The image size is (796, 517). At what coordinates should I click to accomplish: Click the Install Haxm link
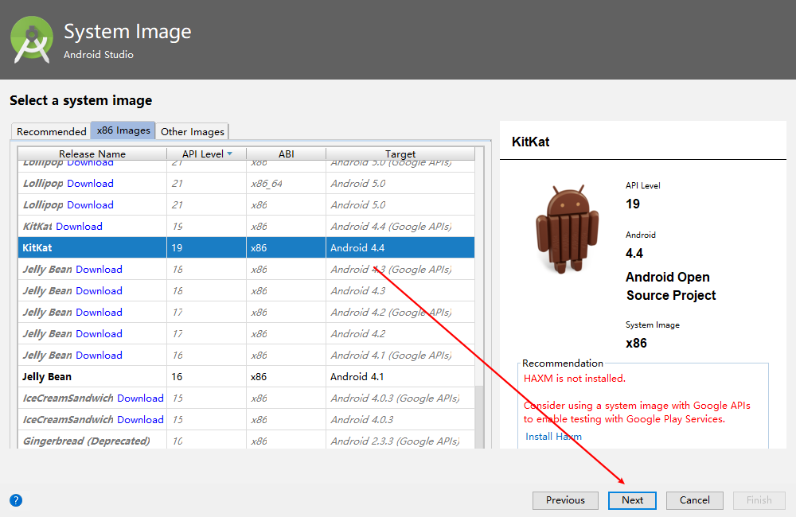[x=553, y=437]
